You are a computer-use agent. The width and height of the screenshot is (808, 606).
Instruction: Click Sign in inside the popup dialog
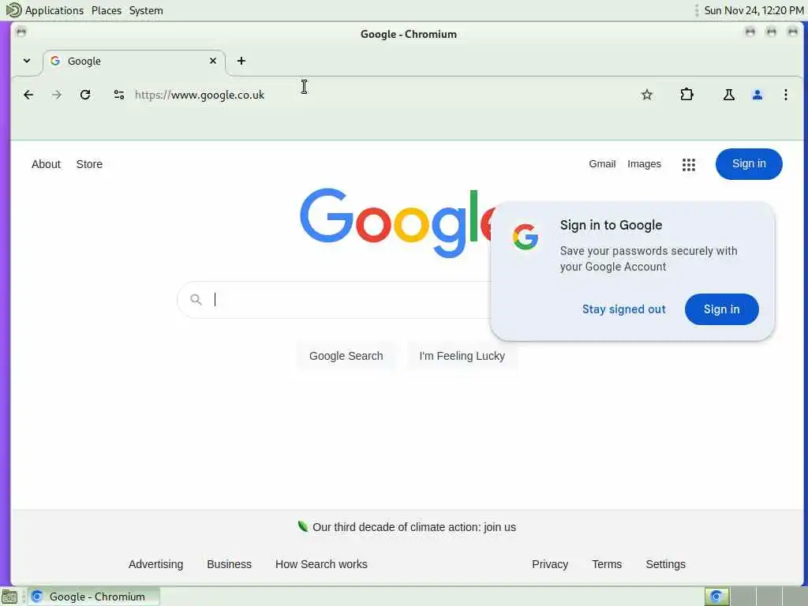[721, 309]
